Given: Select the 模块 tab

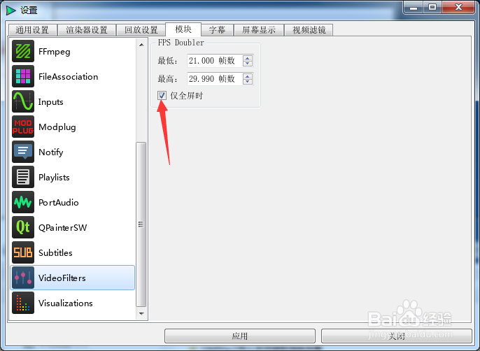Looking at the screenshot, I should point(183,29).
